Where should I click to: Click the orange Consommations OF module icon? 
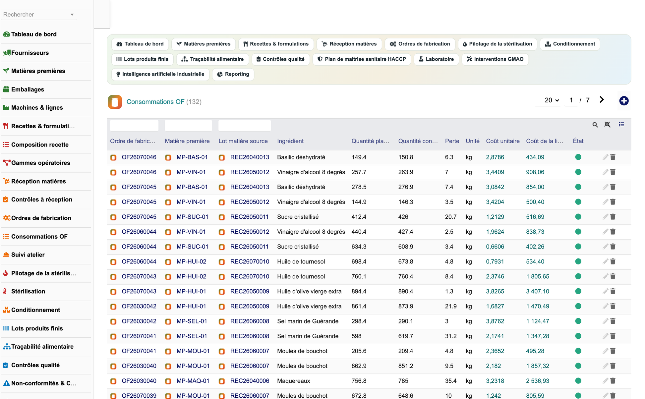pyautogui.click(x=115, y=102)
